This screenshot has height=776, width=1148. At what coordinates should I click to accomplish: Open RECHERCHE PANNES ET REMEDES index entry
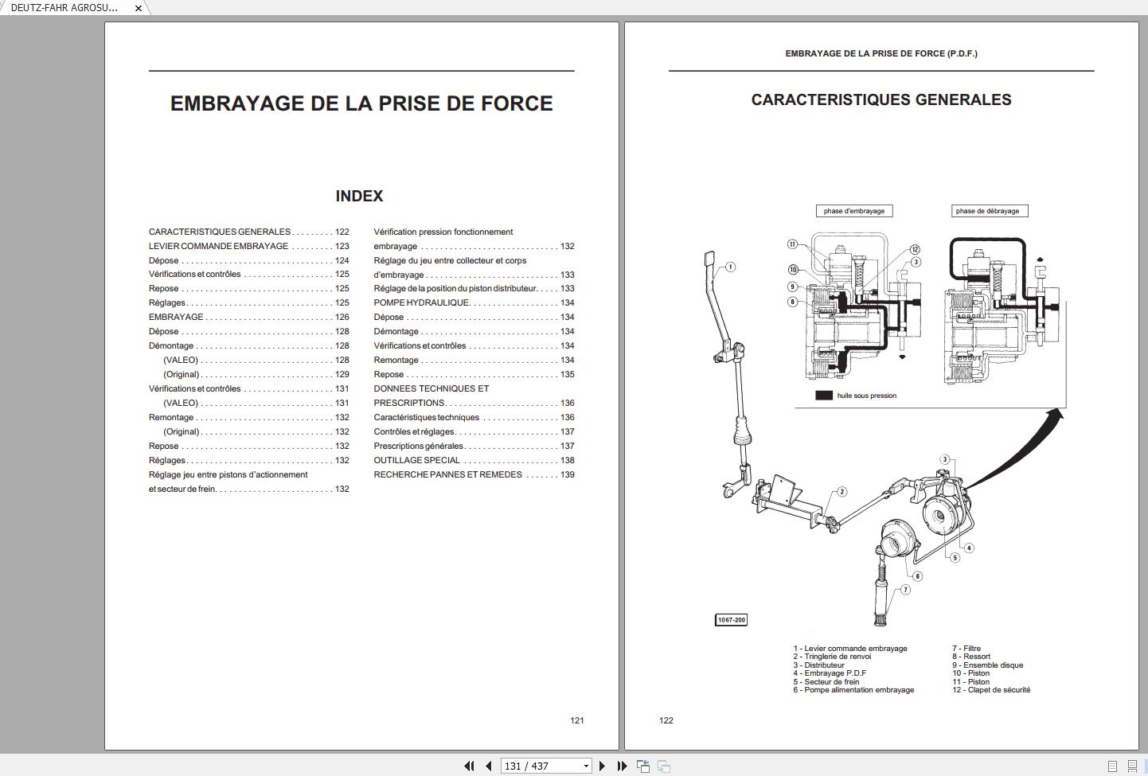tap(447, 475)
